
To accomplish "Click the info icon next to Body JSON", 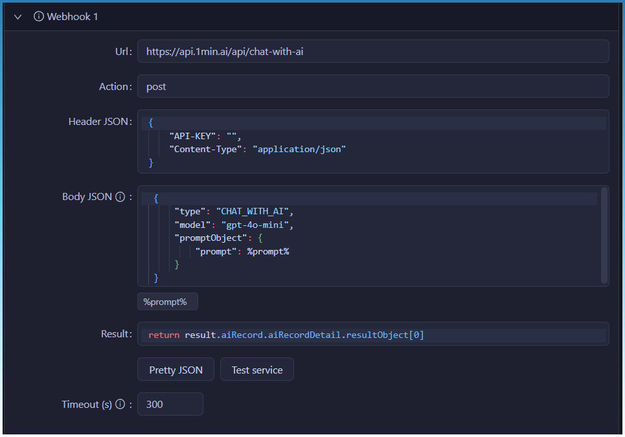I will (x=120, y=197).
